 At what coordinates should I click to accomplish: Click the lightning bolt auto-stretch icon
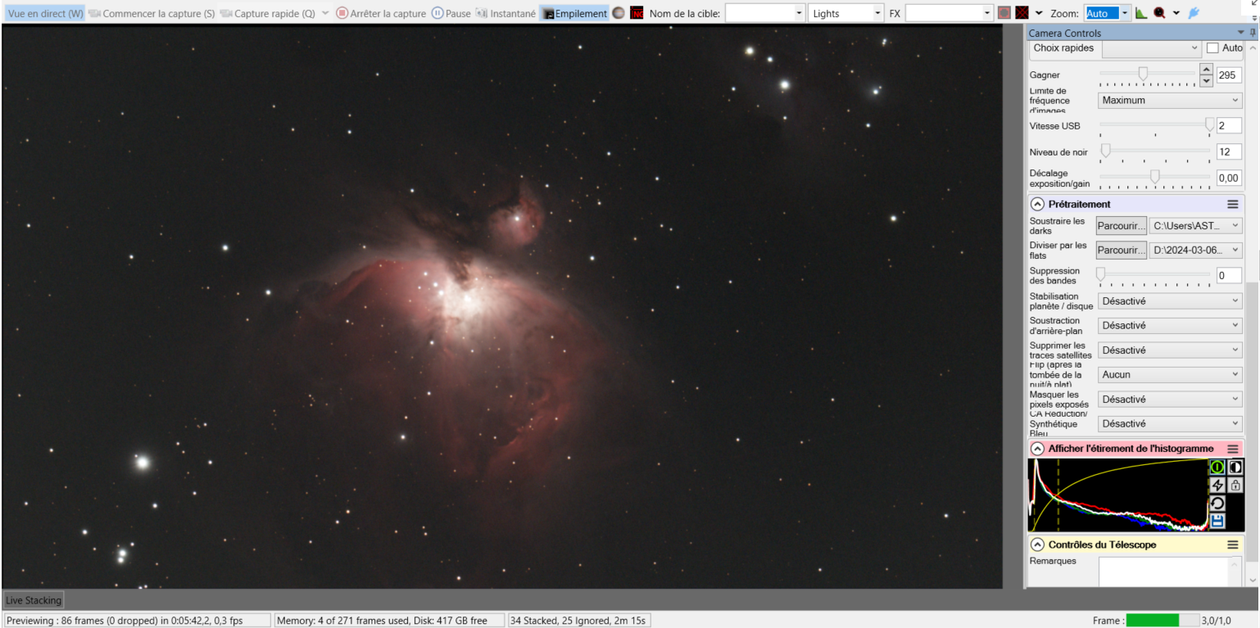(x=1217, y=485)
